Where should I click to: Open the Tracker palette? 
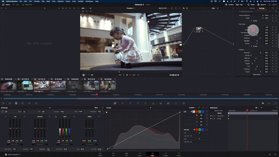tap(145, 103)
